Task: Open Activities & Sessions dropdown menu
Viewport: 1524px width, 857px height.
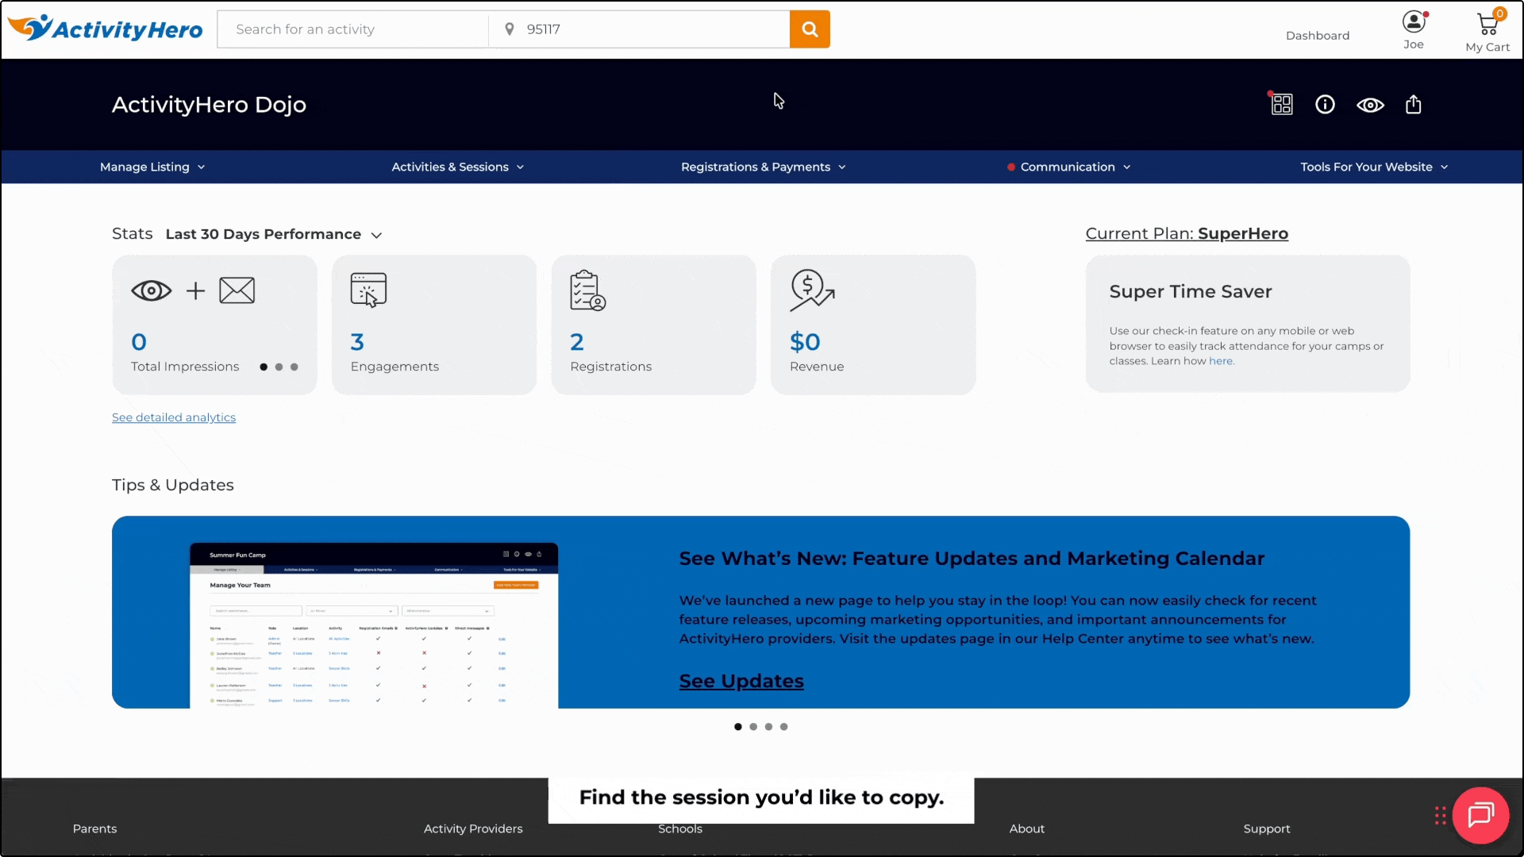Action: [457, 167]
